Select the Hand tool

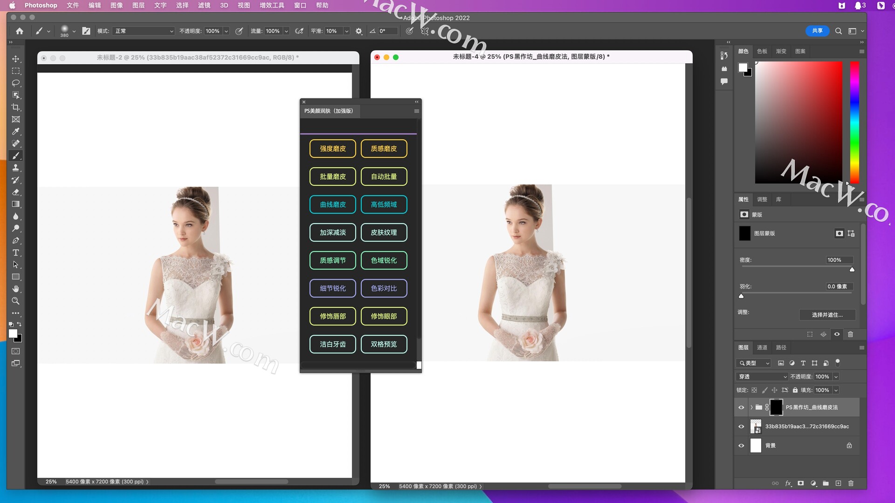(x=15, y=289)
